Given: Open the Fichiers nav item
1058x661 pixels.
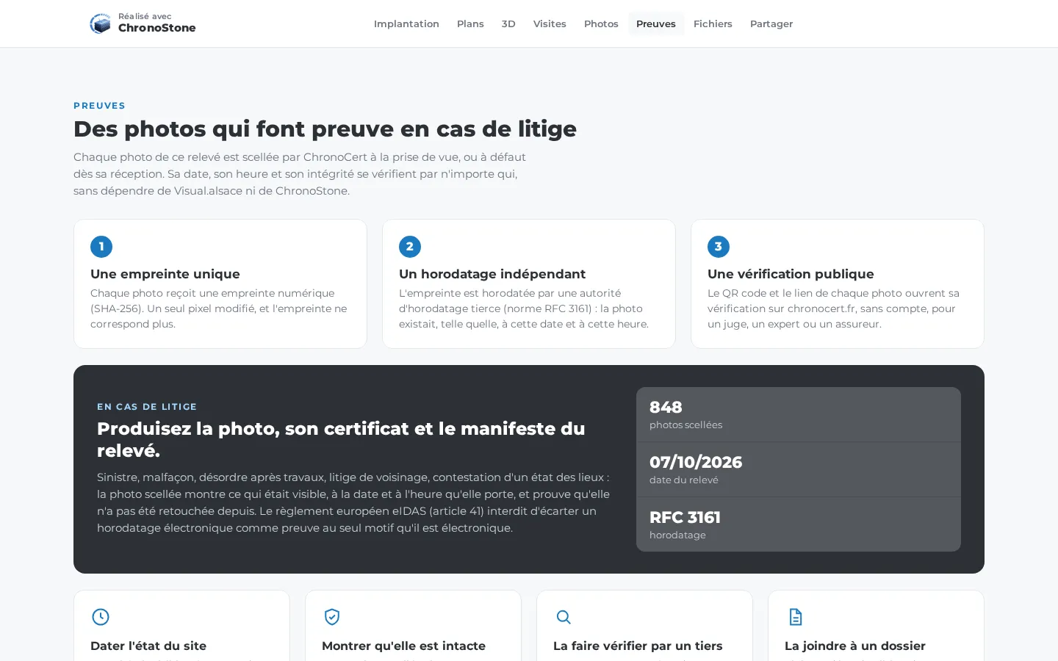Looking at the screenshot, I should coord(713,24).
